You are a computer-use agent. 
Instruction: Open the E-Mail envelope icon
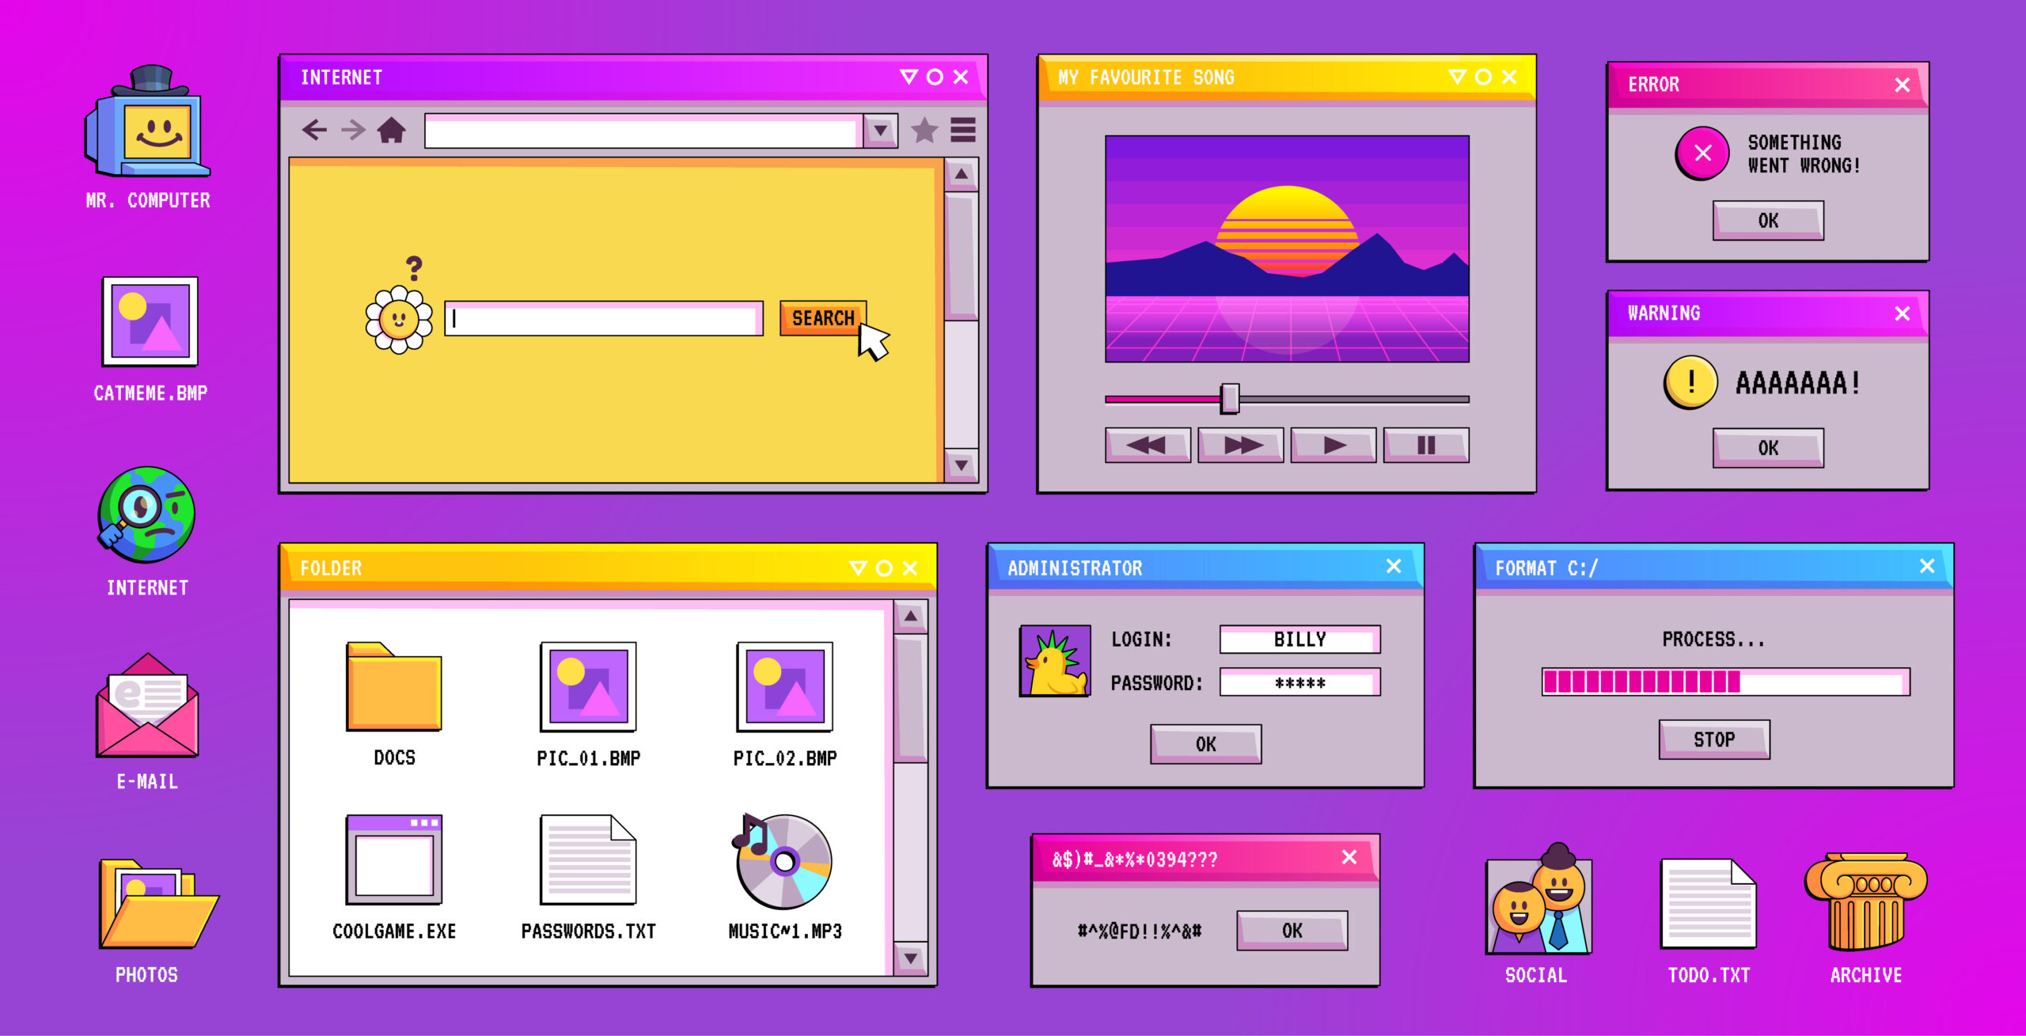click(x=147, y=704)
